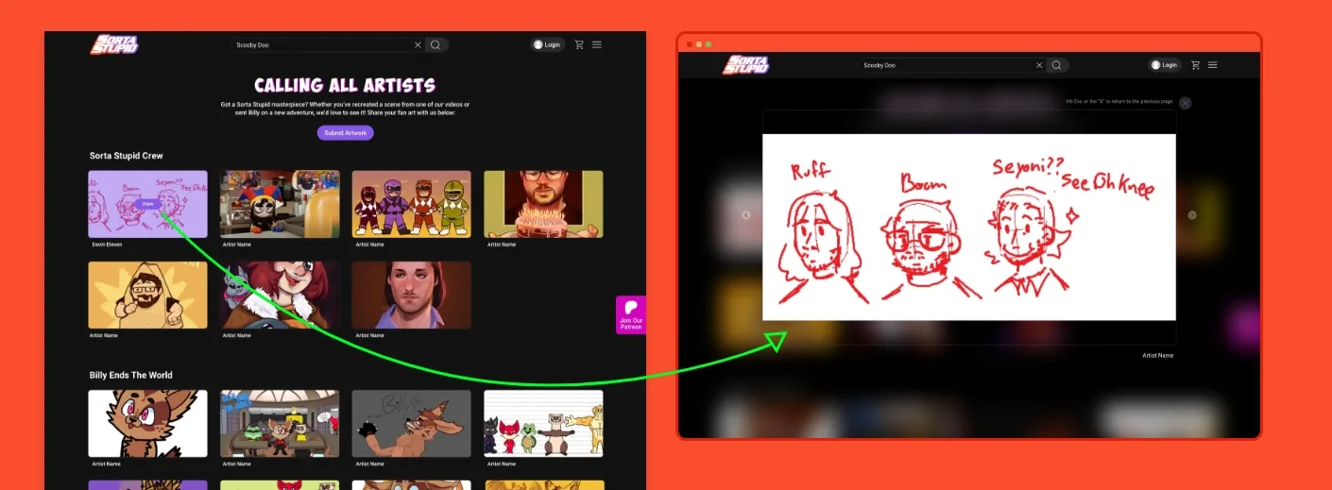Open the shopping cart on the left page
Screen dimensions: 1332x490
click(x=579, y=44)
